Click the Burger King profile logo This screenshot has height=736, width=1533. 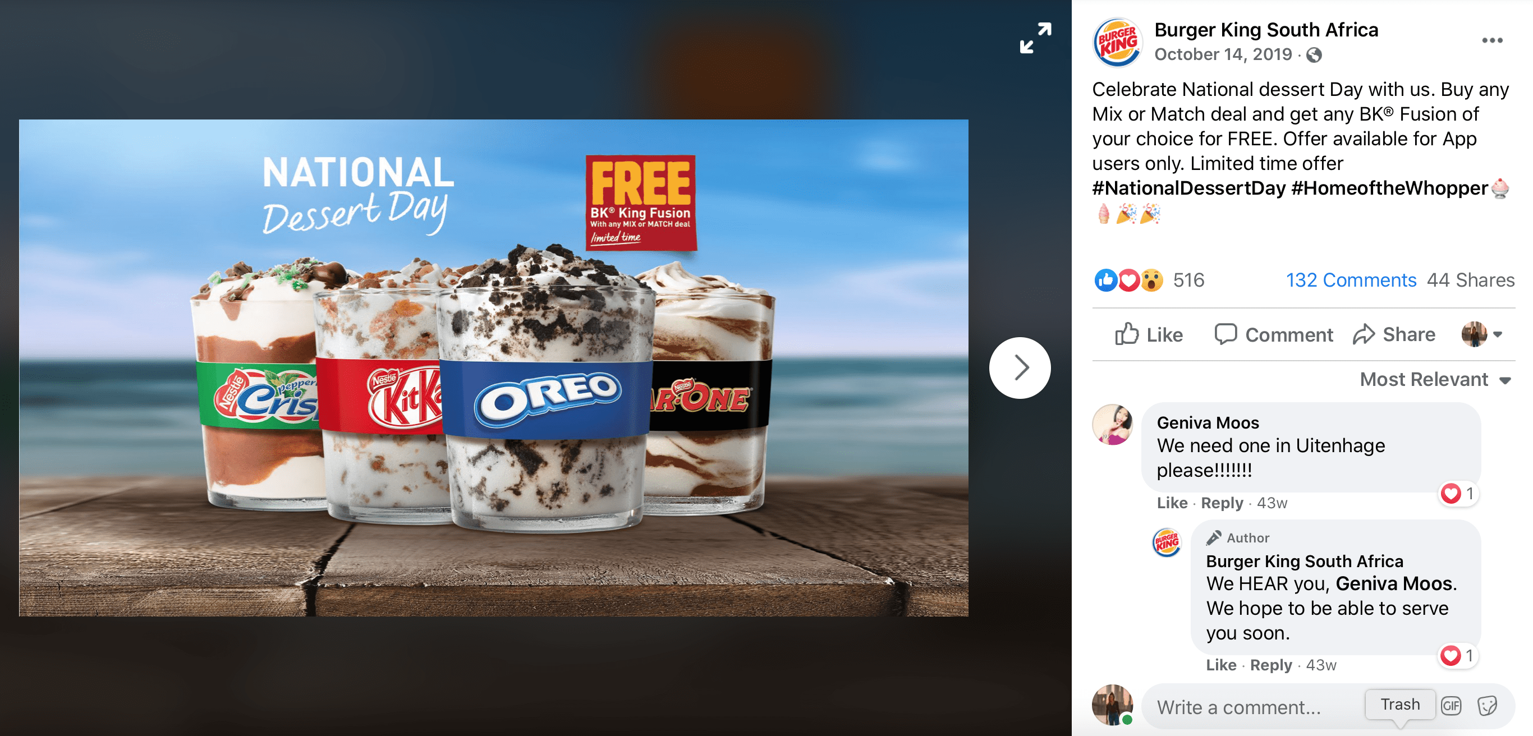tap(1117, 42)
